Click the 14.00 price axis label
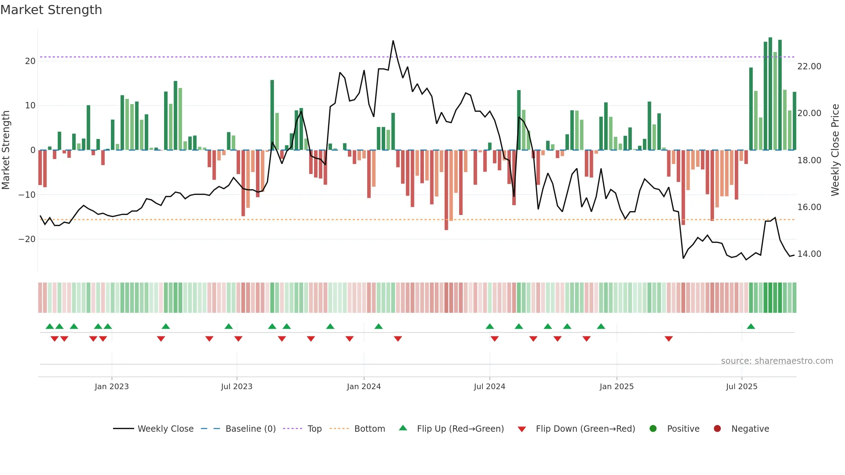The height and width of the screenshot is (475, 845). 809,254
